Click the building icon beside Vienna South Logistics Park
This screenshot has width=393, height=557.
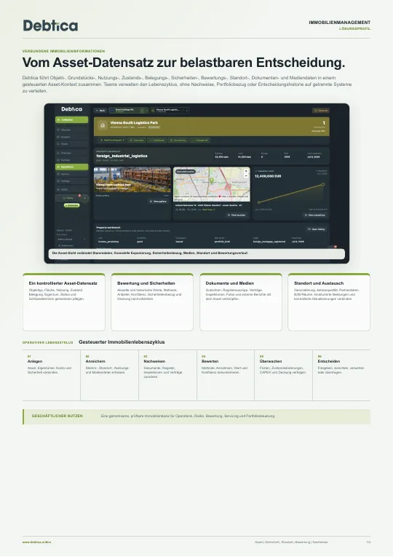click(103, 125)
